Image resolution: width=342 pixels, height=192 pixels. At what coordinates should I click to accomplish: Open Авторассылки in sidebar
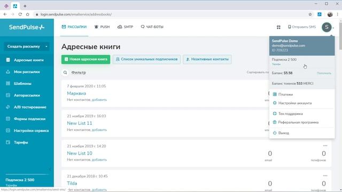coord(27,95)
